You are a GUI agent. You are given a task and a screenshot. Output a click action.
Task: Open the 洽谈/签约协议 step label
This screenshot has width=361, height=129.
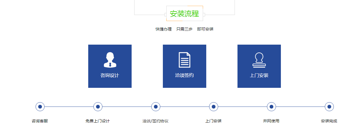tap(156, 121)
